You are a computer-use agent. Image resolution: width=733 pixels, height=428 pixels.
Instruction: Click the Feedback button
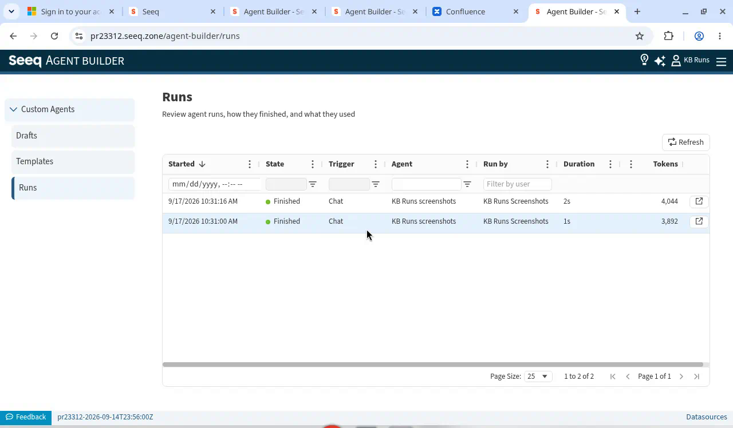pos(26,417)
